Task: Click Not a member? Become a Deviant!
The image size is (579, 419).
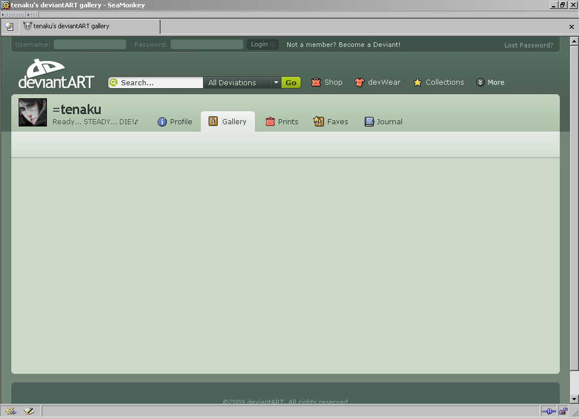Action: [343, 45]
